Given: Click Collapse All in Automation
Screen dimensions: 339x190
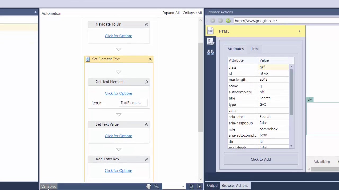Looking at the screenshot, I should point(192,13).
